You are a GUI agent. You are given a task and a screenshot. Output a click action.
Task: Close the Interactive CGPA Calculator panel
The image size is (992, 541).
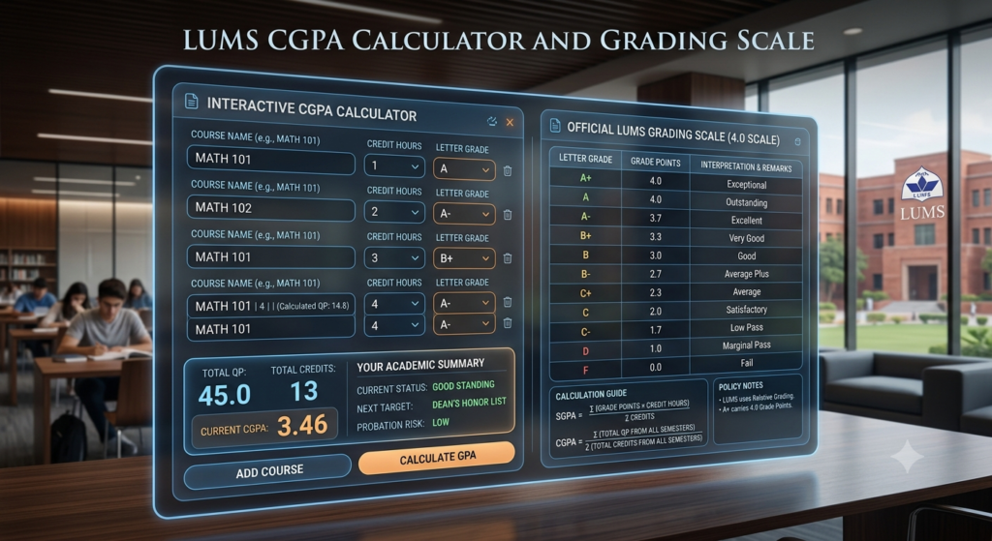510,123
